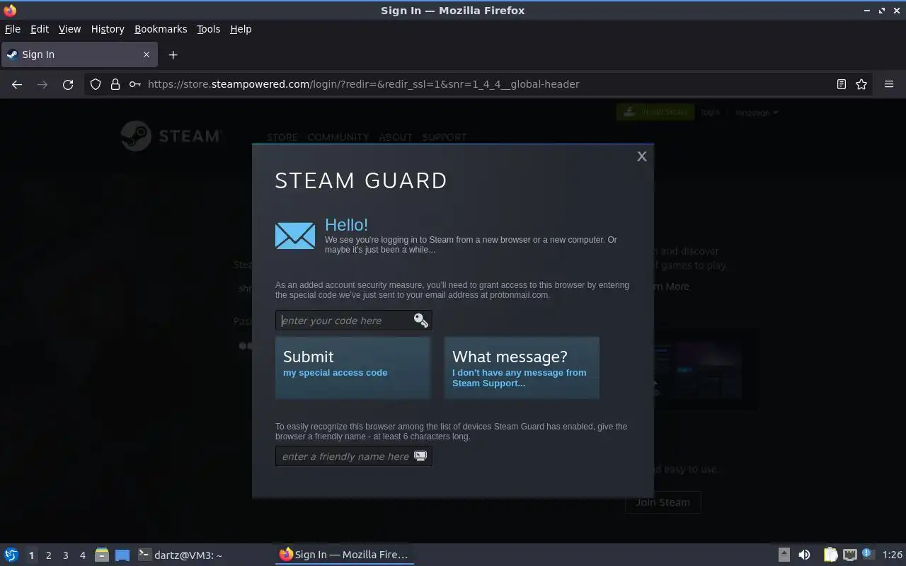The height and width of the screenshot is (566, 906).
Task: Open the file manager from the taskbar
Action: click(x=102, y=555)
